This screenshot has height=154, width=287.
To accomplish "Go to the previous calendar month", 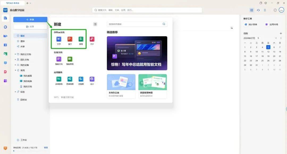I will (276, 38).
